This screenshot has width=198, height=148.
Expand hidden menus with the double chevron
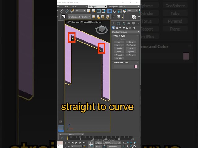[86, 6]
